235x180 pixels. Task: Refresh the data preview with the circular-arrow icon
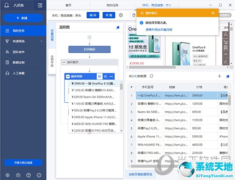pyautogui.click(x=151, y=76)
